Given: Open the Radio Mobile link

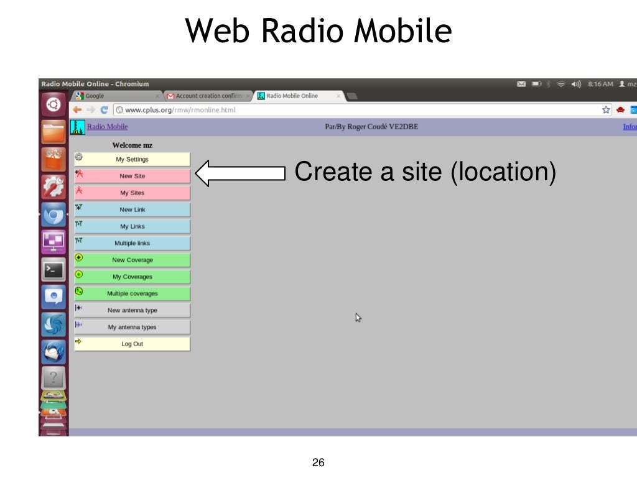Looking at the screenshot, I should point(107,127).
